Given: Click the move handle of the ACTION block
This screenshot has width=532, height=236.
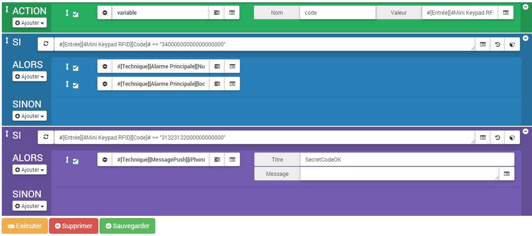Looking at the screenshot, I should coord(7,9).
